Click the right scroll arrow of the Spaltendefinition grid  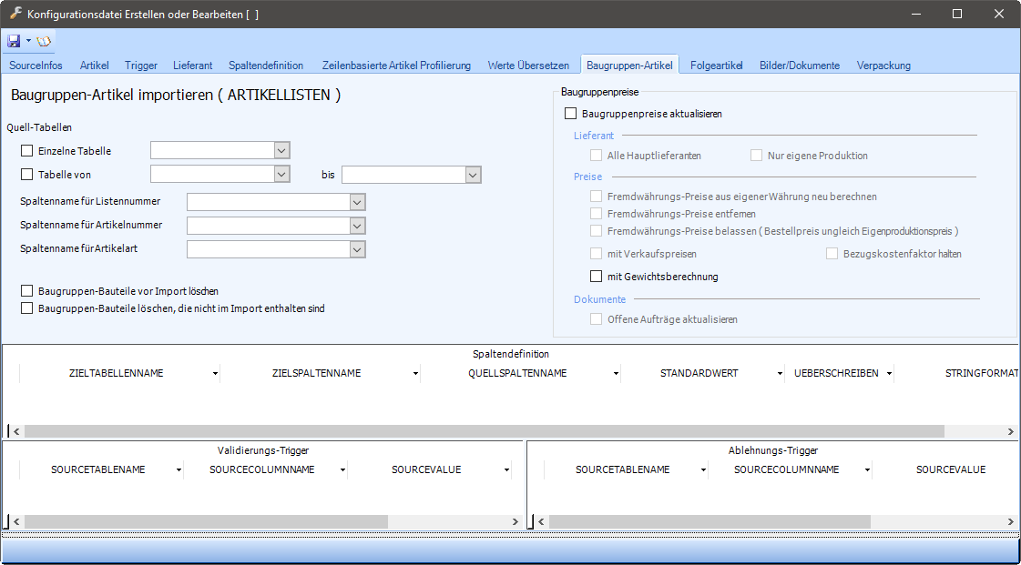(x=1010, y=431)
